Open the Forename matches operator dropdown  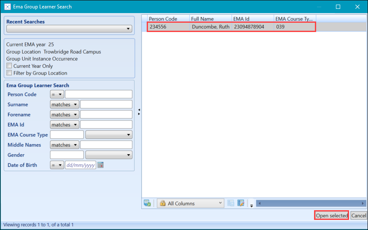click(x=64, y=115)
